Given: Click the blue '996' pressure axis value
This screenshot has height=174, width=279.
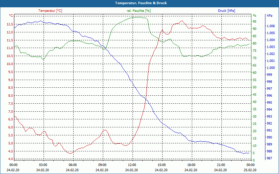Looking at the screenshot, I should (x=270, y=96).
